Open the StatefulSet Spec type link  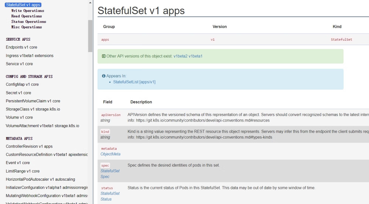(110, 174)
